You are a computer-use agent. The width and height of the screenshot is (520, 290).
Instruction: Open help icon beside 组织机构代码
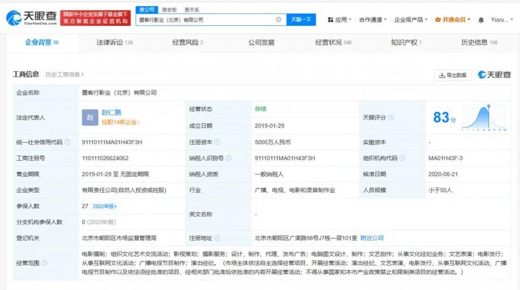point(402,158)
